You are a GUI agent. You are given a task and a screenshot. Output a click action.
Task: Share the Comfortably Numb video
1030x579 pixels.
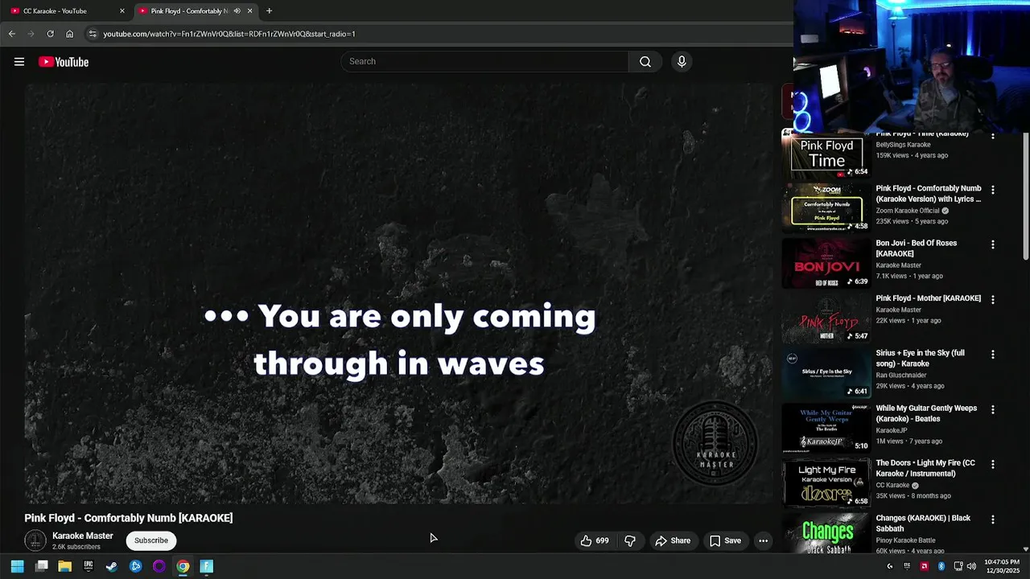[x=673, y=540]
